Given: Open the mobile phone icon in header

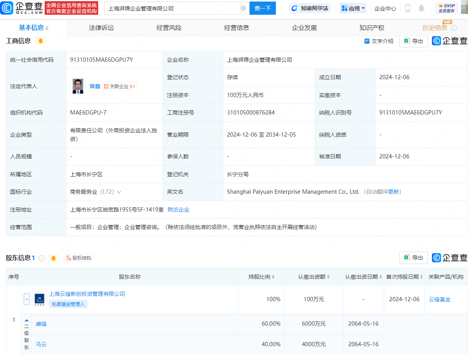Looking at the screenshot, I should 408,8.
